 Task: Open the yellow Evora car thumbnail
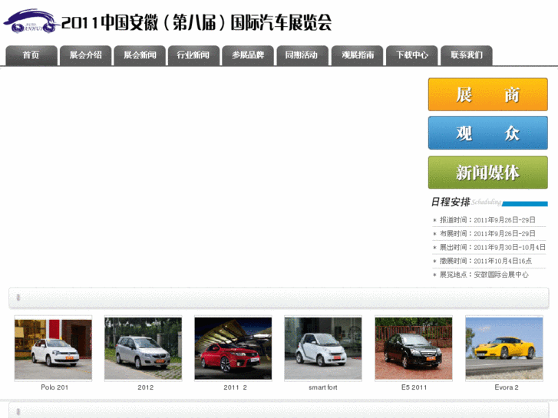point(504,349)
